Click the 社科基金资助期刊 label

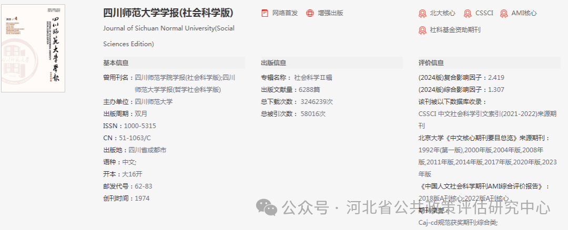coord(455,30)
